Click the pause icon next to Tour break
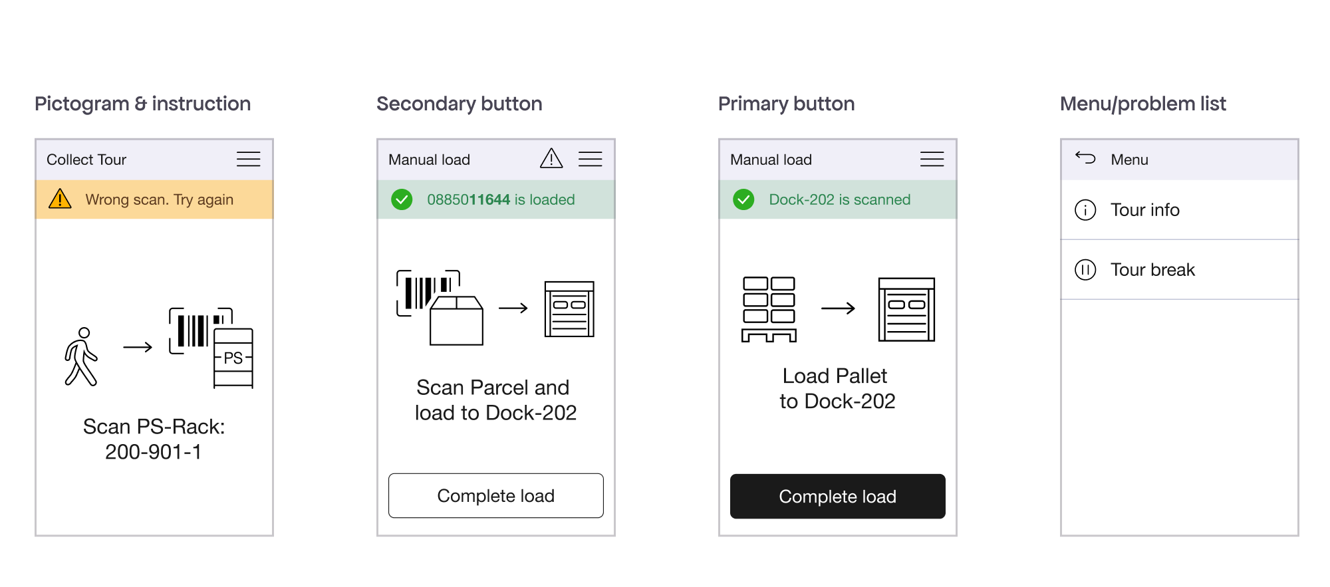Viewport: 1330px width, 587px height. pos(1085,269)
